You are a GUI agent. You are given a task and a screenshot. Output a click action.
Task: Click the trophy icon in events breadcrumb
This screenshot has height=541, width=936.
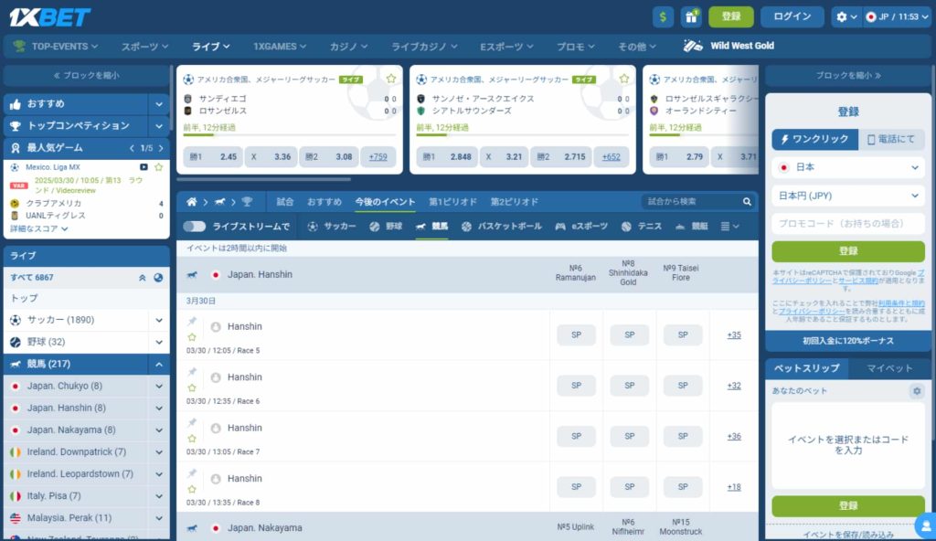pos(247,201)
